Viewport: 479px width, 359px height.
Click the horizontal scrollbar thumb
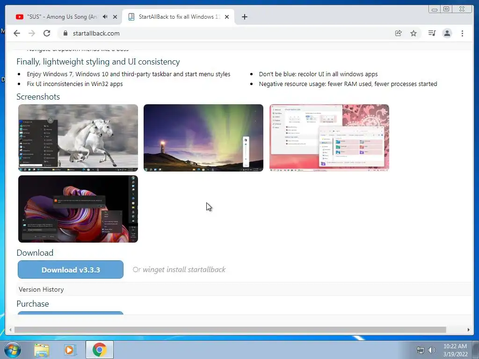point(230,330)
